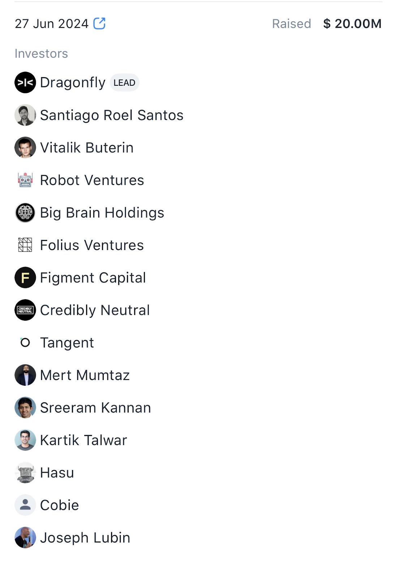Click the Tangent circle logo

click(25, 342)
